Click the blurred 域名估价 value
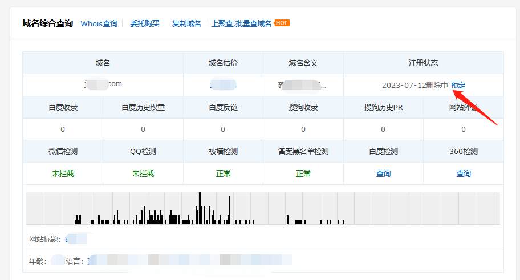Viewport: 520px width, 280px height. (223, 85)
